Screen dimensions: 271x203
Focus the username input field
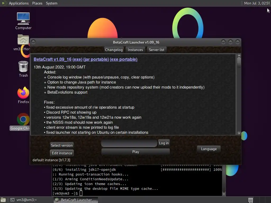pos(129,143)
